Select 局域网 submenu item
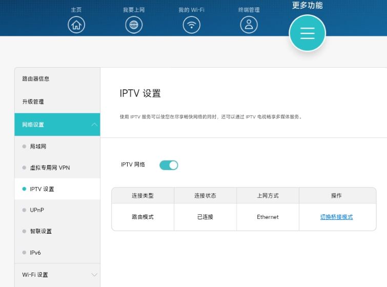The width and height of the screenshot is (387, 287). click(38, 147)
